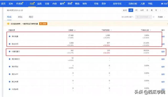Open the 作战室 nav item

tap(19, 4)
